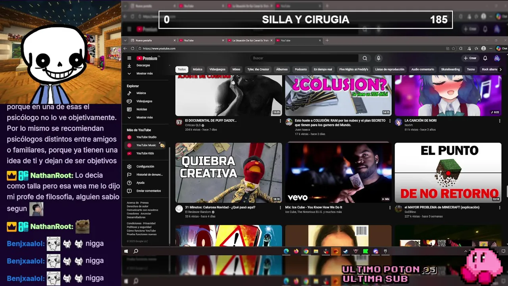Select the Tyler, the Creator chip

pos(258,69)
